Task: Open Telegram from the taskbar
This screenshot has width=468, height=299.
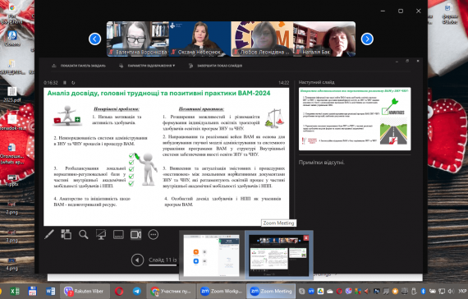Action: tap(136, 291)
